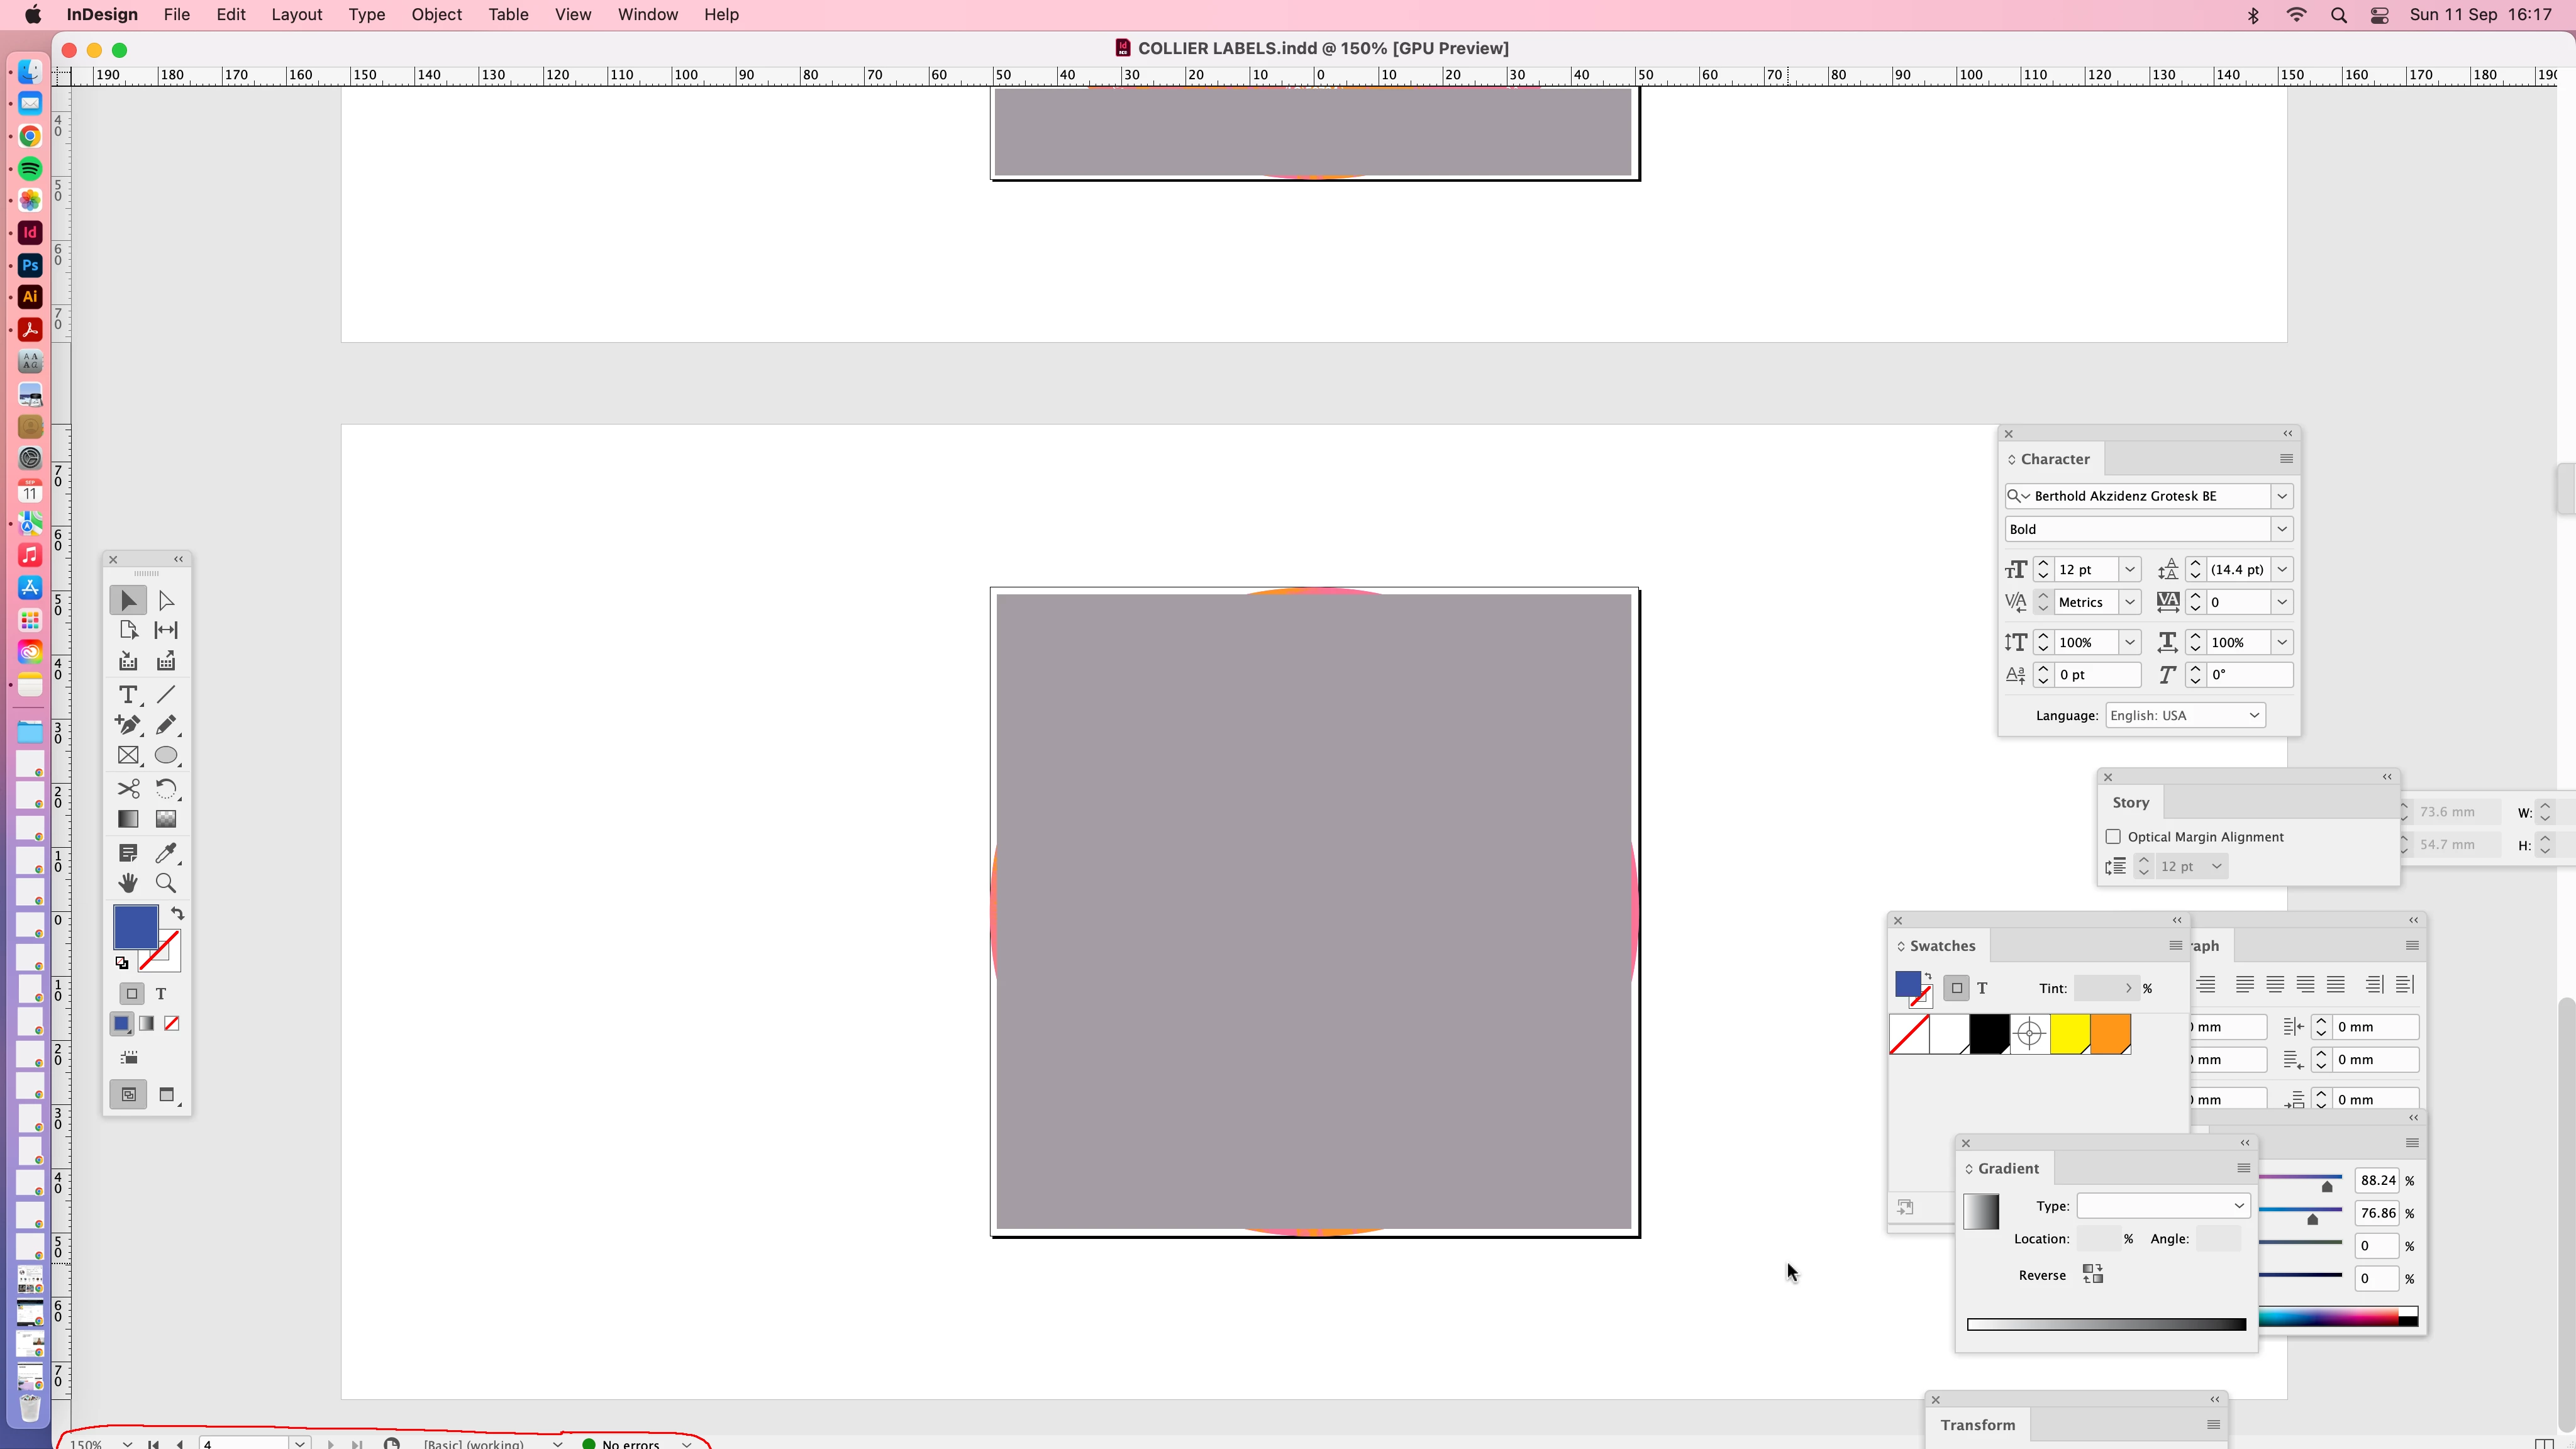Viewport: 2576px width, 1449px height.
Task: Select the Zoom tool
Action: pos(166,883)
